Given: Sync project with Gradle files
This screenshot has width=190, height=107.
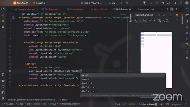Looking at the screenshot, I should (169, 3).
